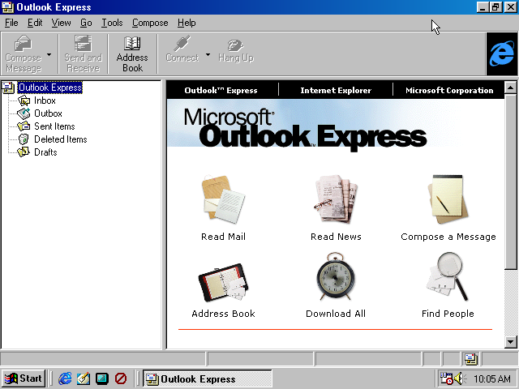Open the Outbox folder
The image size is (519, 389).
pos(48,113)
